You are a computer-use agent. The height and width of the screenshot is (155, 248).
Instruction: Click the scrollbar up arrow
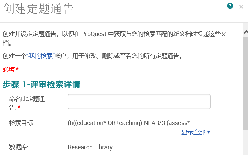[x=246, y=32]
